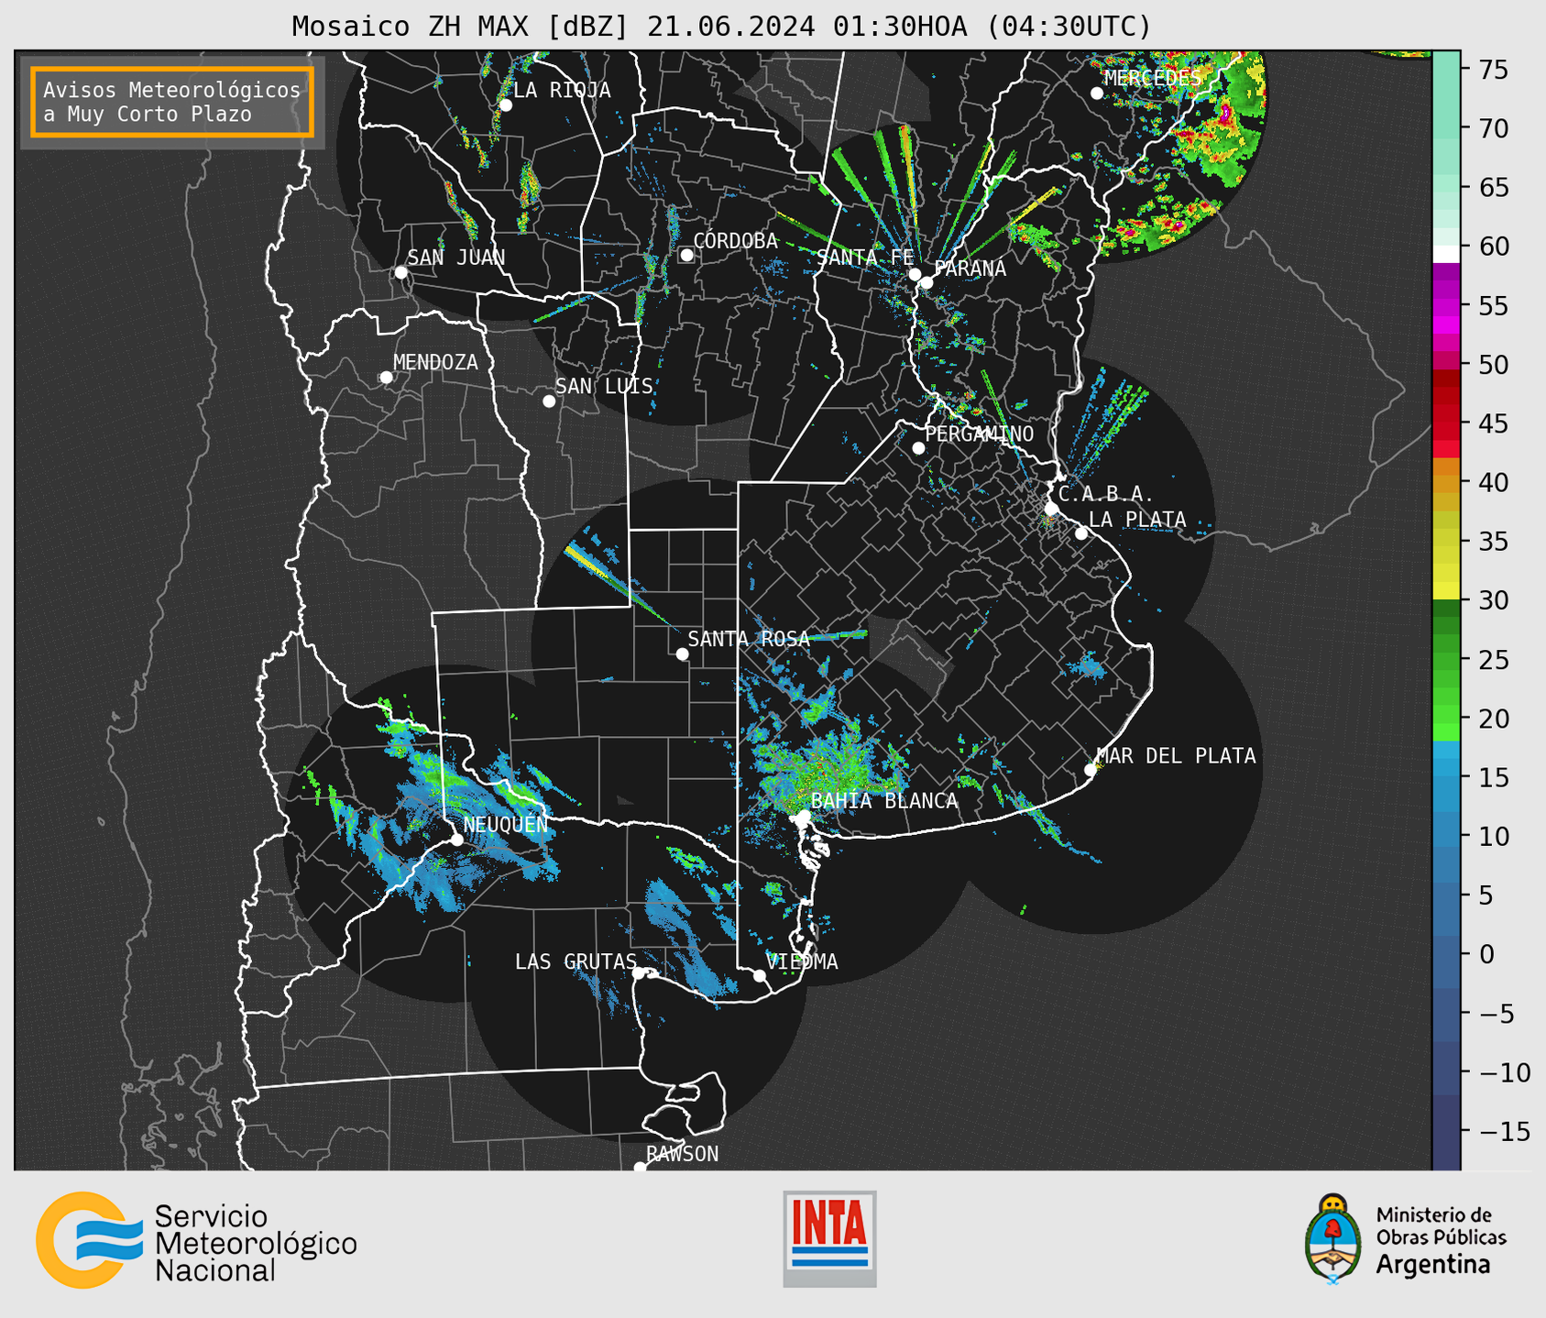Click the Avisos Meteorológicos a Muy Corto Plazo box

pos(172,102)
